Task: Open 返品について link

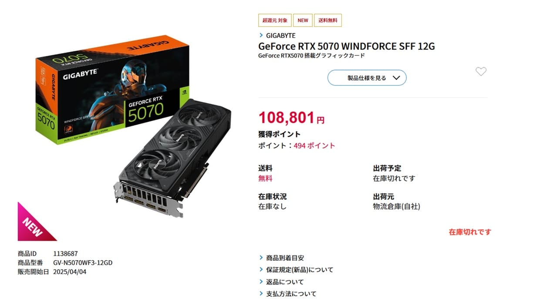Action: pos(285,282)
